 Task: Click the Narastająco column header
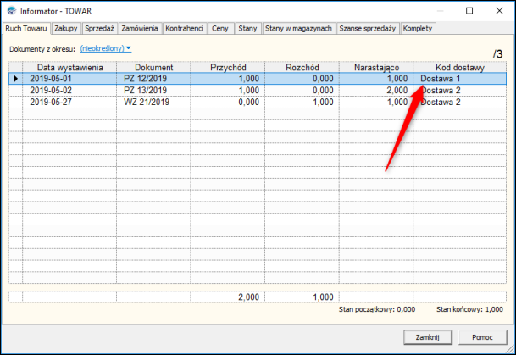376,68
